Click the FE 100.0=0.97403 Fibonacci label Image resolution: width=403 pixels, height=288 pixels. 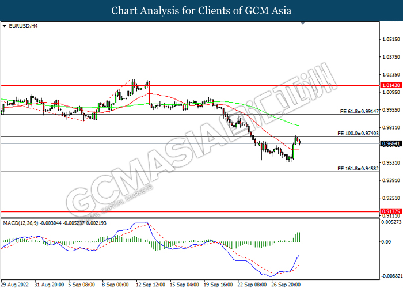pos(358,134)
